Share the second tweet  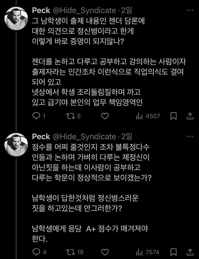pyautogui.click(x=189, y=252)
